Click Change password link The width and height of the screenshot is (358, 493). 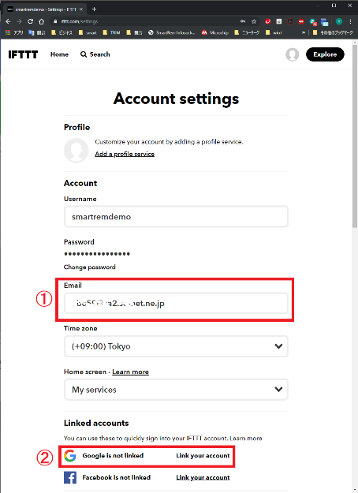(x=90, y=267)
